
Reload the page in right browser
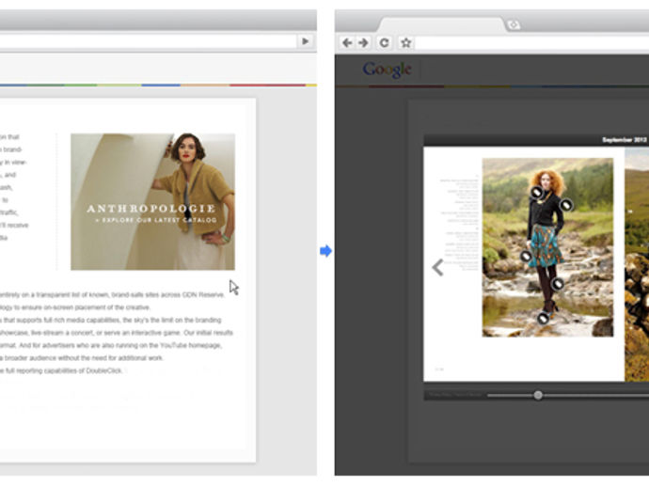click(384, 42)
